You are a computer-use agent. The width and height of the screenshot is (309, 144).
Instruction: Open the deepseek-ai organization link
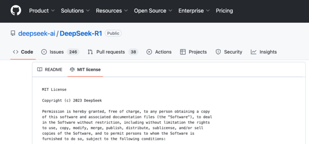(x=37, y=34)
